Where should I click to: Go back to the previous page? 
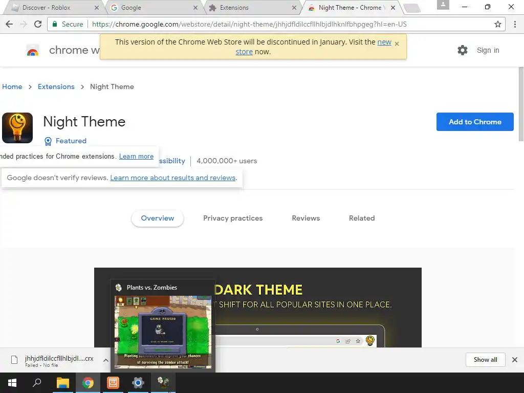(9, 24)
